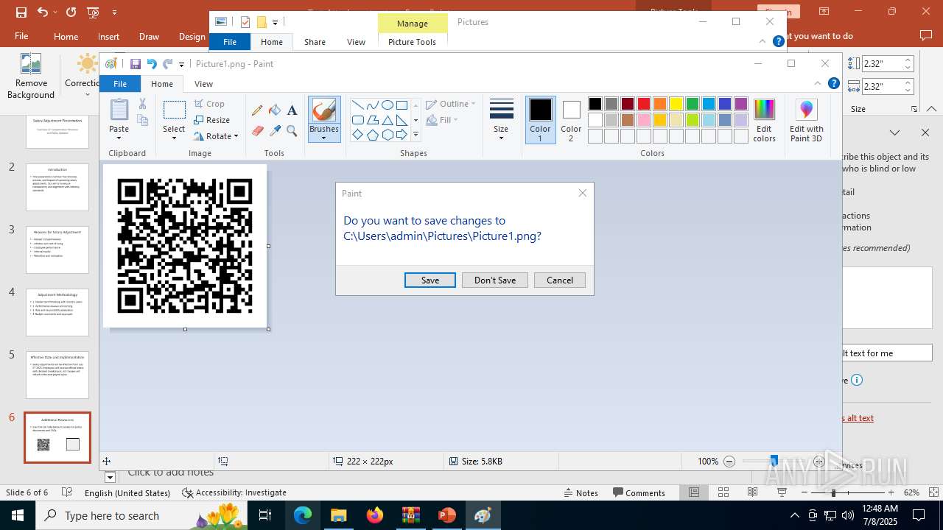Open Edit colors dialog

[x=764, y=119]
